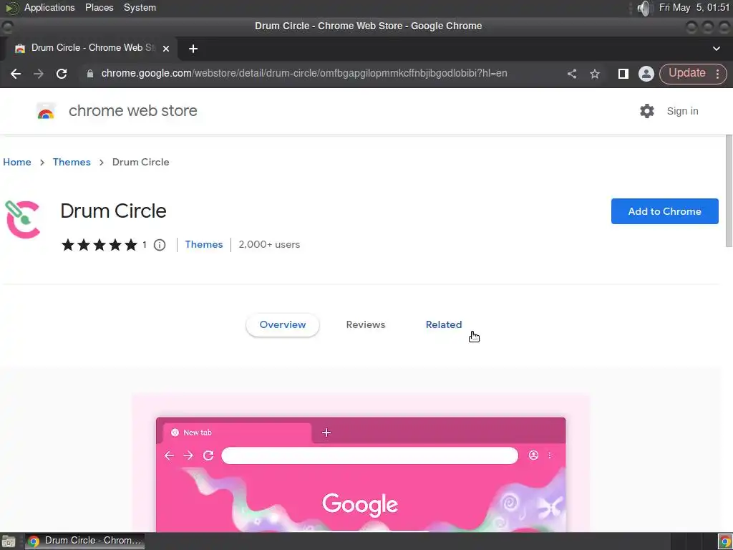The width and height of the screenshot is (733, 550).
Task: Click Add to Chrome
Action: coord(664,211)
